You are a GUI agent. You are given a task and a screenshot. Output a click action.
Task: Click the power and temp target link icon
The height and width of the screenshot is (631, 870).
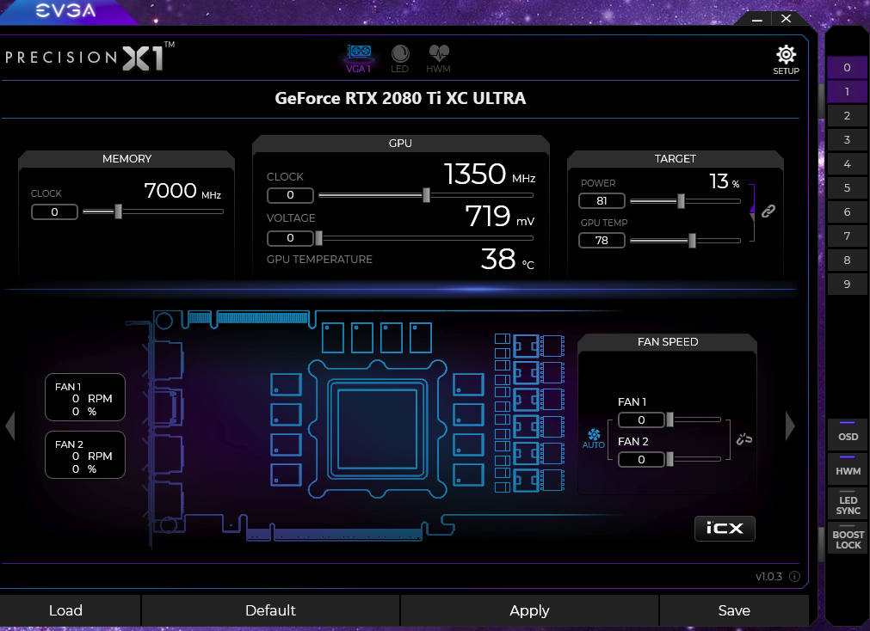point(768,211)
